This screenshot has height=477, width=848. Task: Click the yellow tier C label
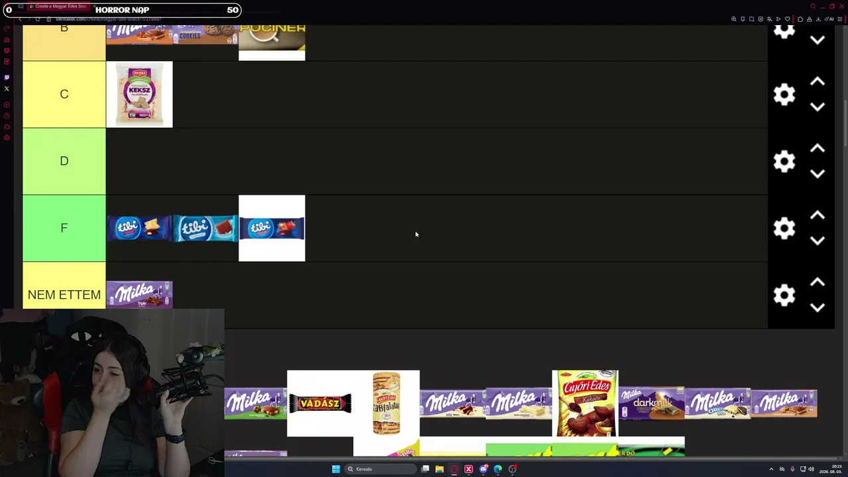[x=64, y=94]
